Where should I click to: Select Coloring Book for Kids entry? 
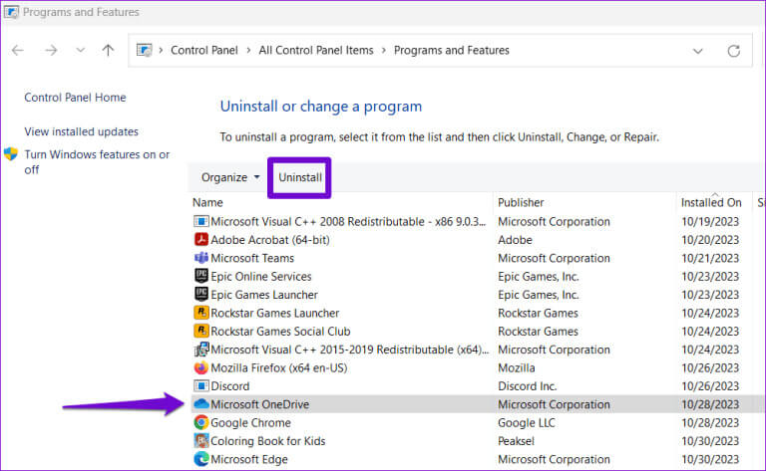tap(267, 441)
